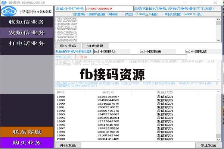
Task: Select phone number 13514939386 in the list
Action: point(66,19)
